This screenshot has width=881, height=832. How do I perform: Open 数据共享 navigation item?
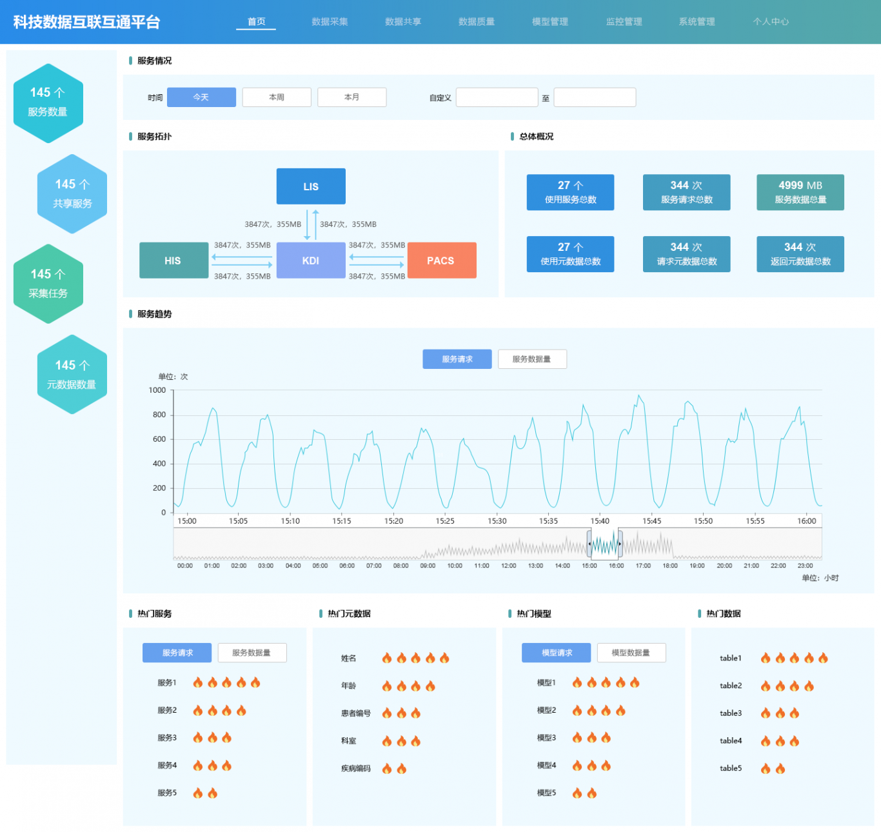pyautogui.click(x=403, y=22)
